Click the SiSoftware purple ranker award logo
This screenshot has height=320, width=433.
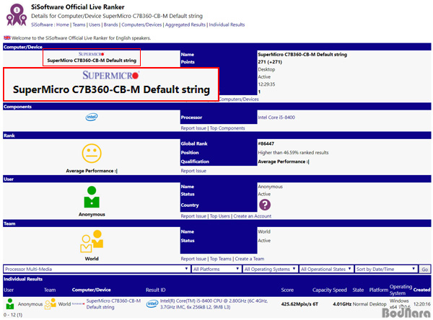coord(17,15)
